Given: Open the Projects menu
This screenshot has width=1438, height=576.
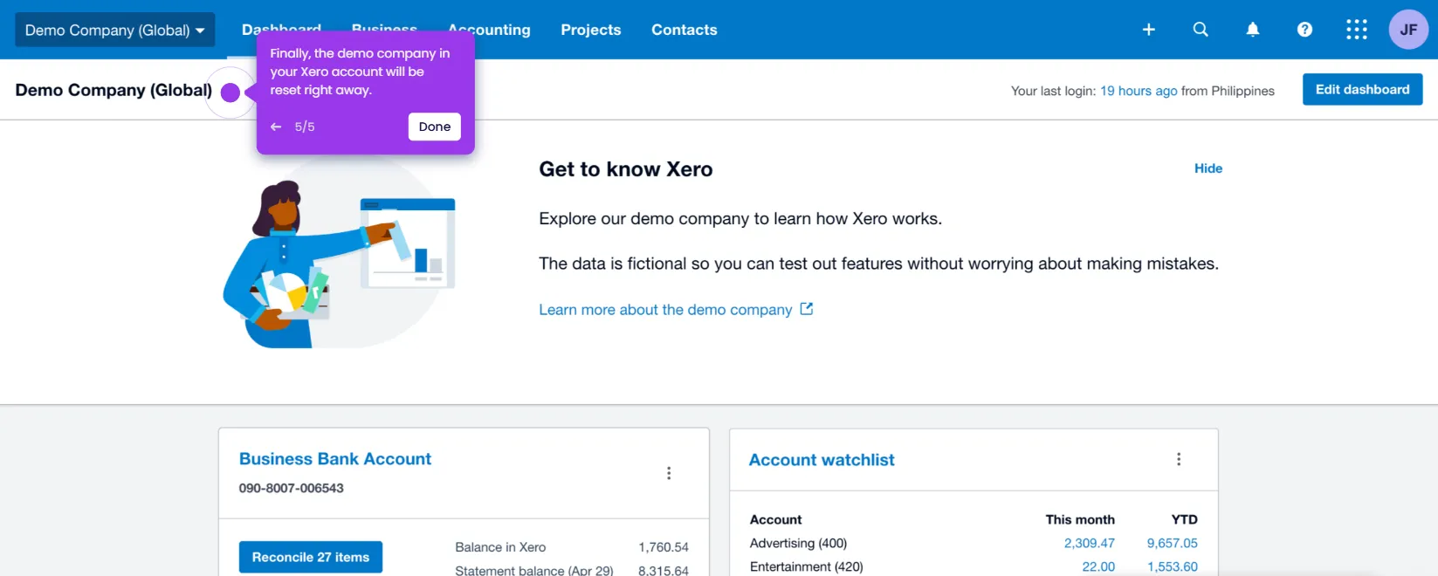Looking at the screenshot, I should tap(591, 30).
